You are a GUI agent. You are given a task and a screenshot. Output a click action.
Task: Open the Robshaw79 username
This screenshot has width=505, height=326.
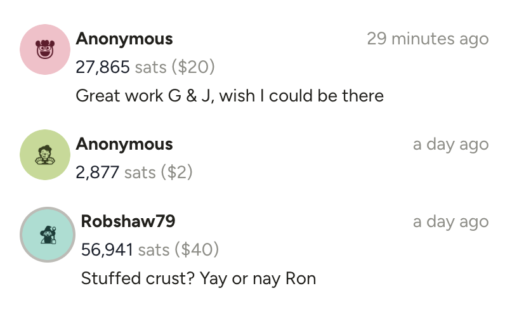[x=128, y=221]
